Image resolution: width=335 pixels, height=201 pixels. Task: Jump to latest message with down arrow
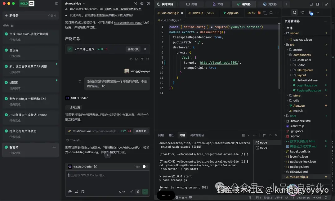[107, 155]
